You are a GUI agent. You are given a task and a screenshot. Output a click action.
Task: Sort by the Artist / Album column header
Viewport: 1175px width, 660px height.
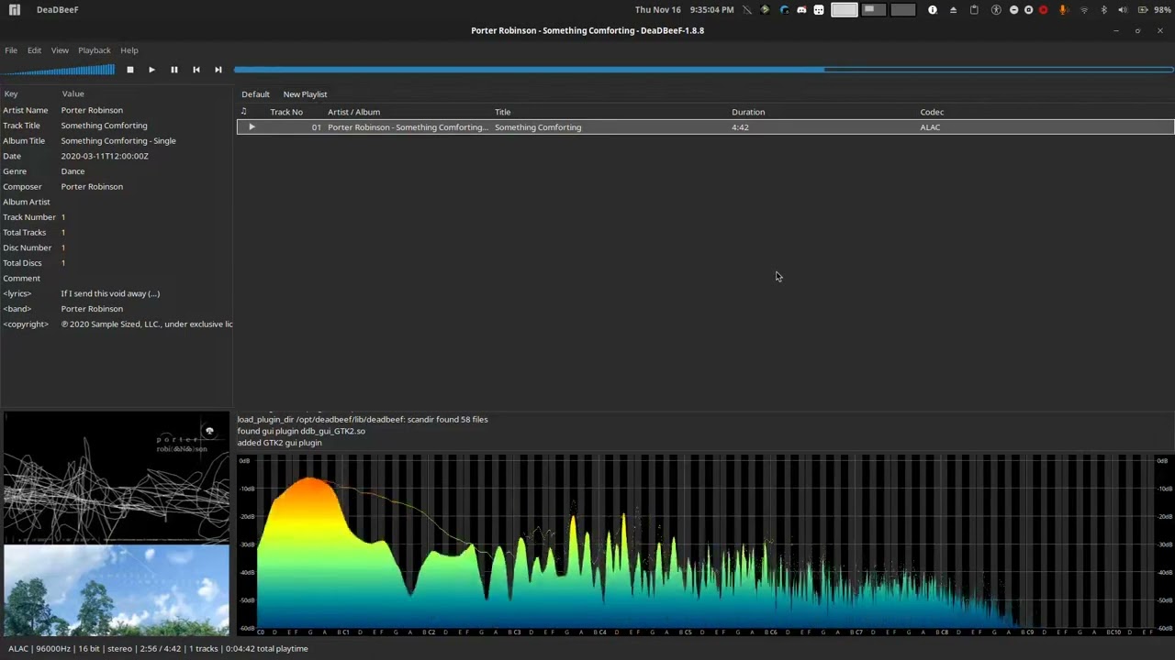click(353, 112)
